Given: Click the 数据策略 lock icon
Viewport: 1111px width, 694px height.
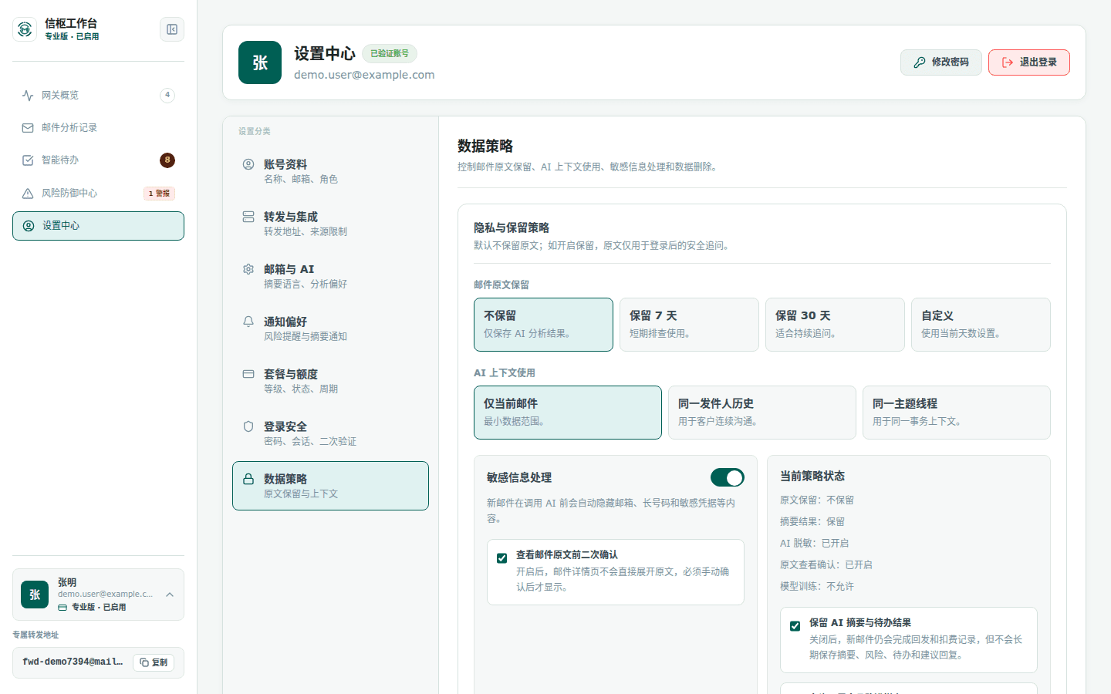Looking at the screenshot, I should click(x=248, y=479).
